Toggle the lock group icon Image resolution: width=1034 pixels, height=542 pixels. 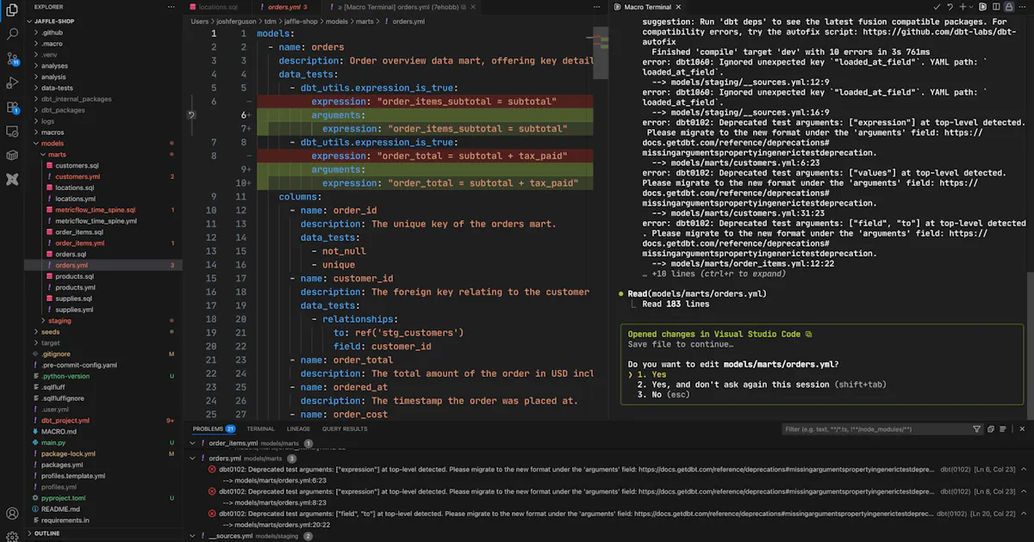(x=1008, y=6)
